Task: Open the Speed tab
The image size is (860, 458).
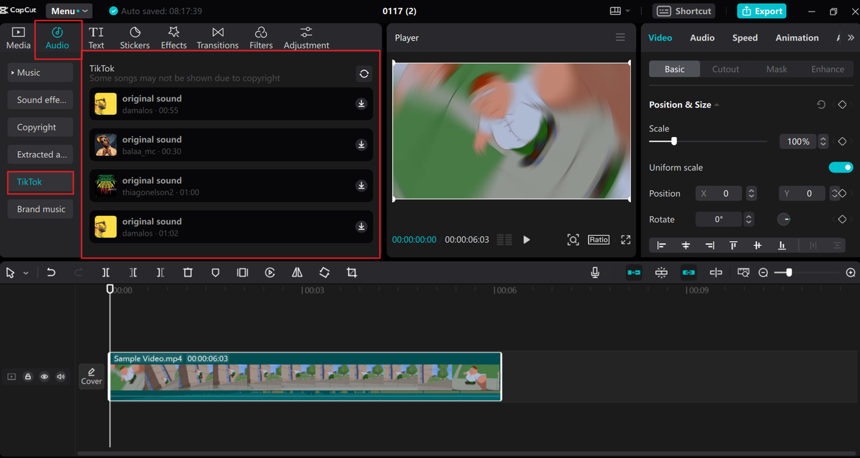Action: pos(744,38)
